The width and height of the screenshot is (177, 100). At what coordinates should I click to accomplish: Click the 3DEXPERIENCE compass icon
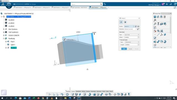point(9,5)
